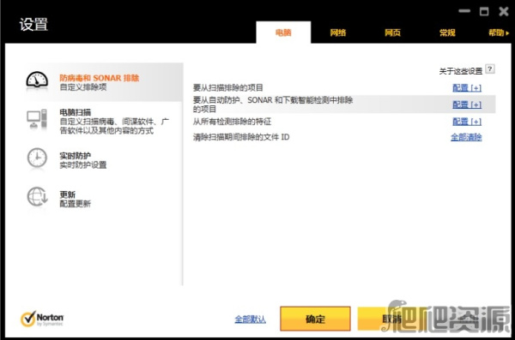Image resolution: width=515 pixels, height=340 pixels.
Task: Click 全部清除 link for file IDs
Action: pyautogui.click(x=466, y=137)
